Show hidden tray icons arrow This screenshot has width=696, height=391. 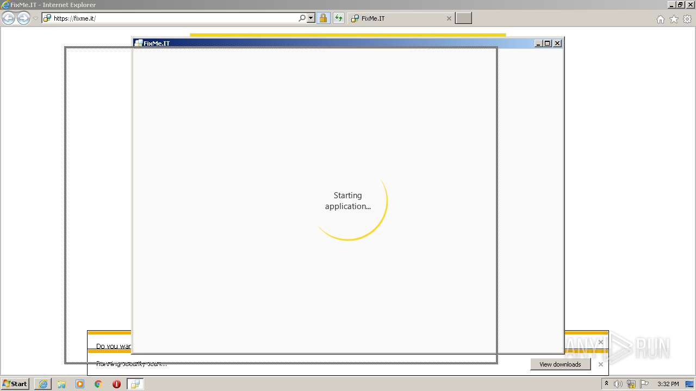[606, 384]
